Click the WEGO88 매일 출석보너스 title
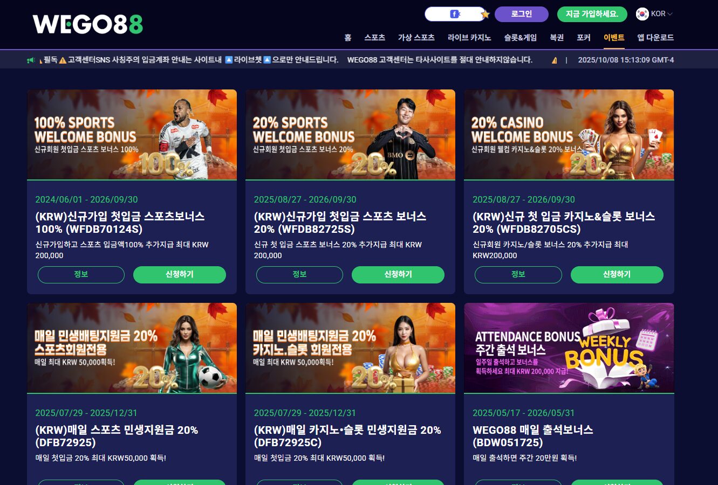 tap(533, 436)
